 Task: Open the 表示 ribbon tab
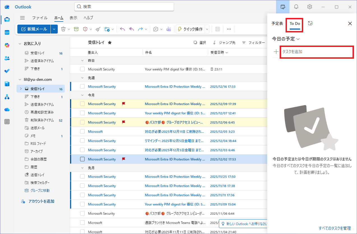pos(73,18)
